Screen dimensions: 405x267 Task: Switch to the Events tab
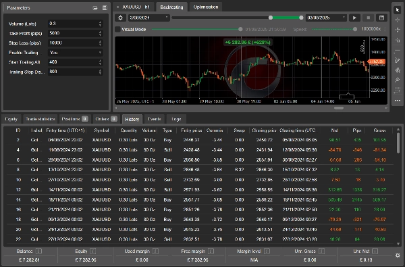click(x=154, y=119)
